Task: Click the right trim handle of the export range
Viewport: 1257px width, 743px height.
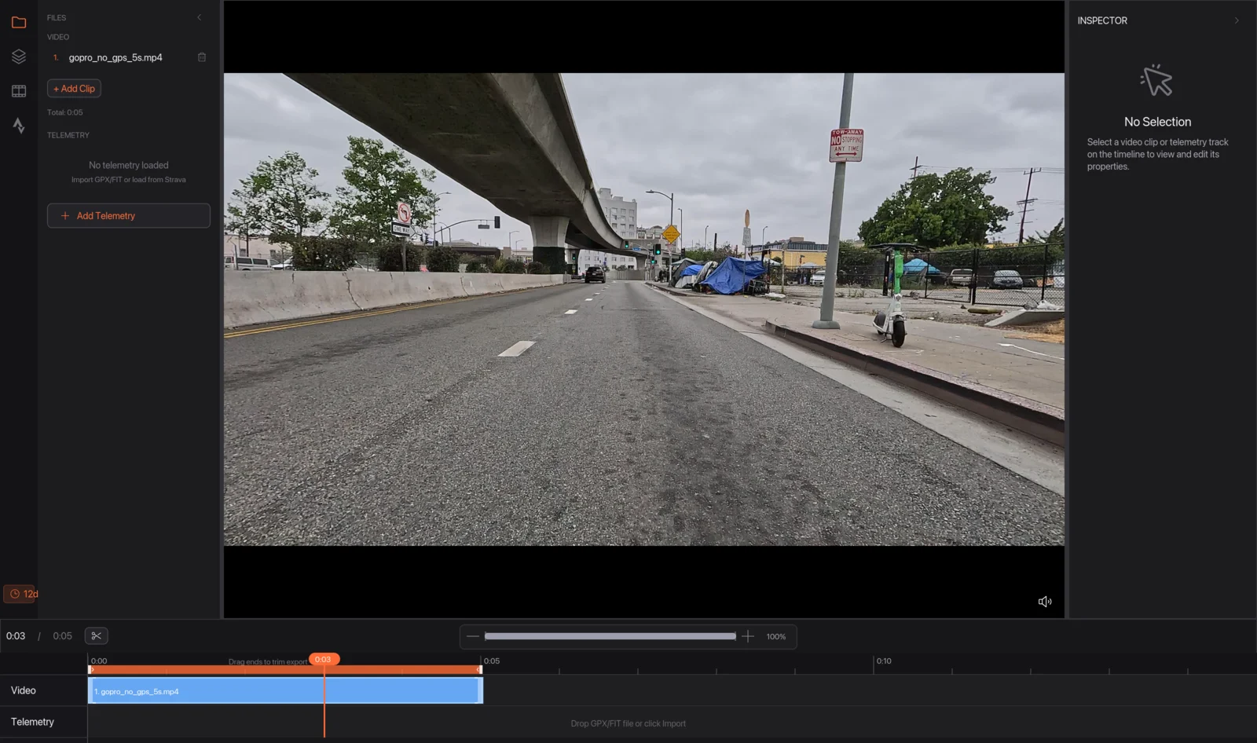Action: tap(480, 670)
